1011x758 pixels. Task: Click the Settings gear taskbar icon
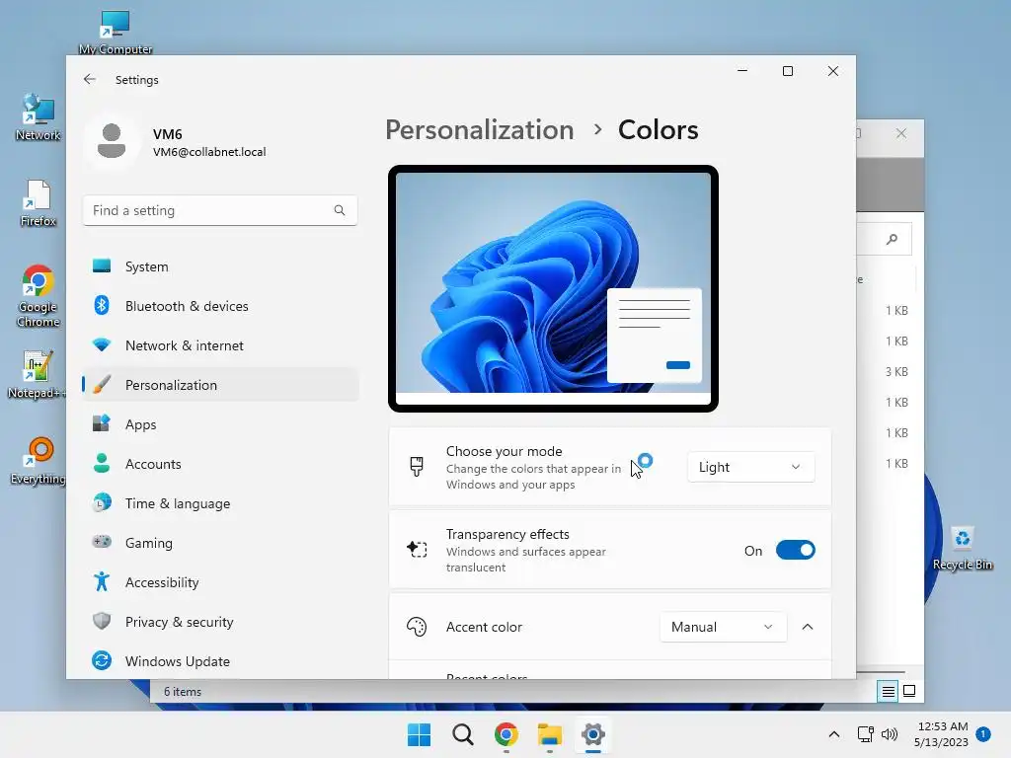(592, 734)
